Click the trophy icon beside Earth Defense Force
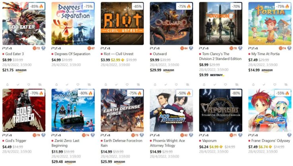Viewport: 293px width, 166px height. 142,135
